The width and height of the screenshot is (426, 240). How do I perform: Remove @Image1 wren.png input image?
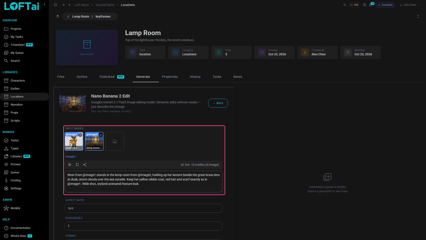[x=80, y=135]
